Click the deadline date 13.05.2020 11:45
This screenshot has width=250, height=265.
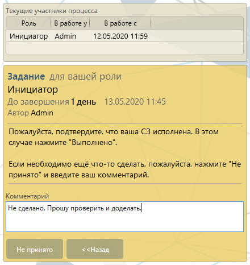click(135, 102)
